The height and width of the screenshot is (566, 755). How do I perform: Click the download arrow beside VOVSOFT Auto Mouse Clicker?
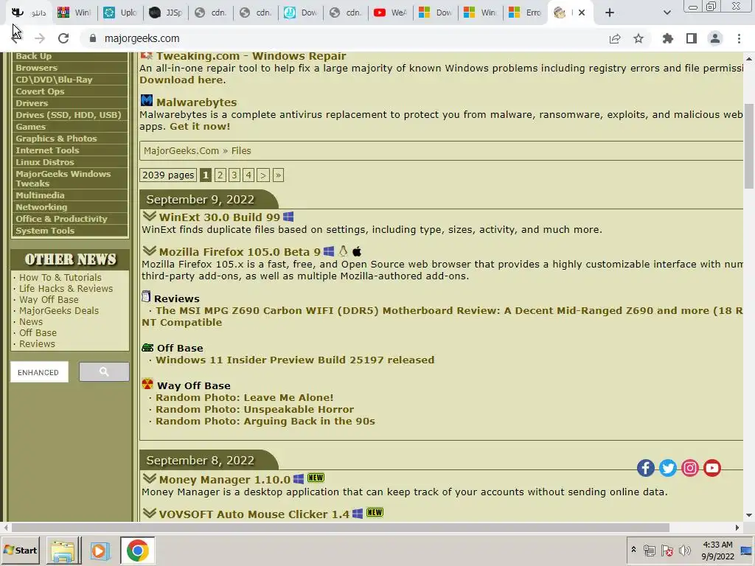[x=149, y=513]
